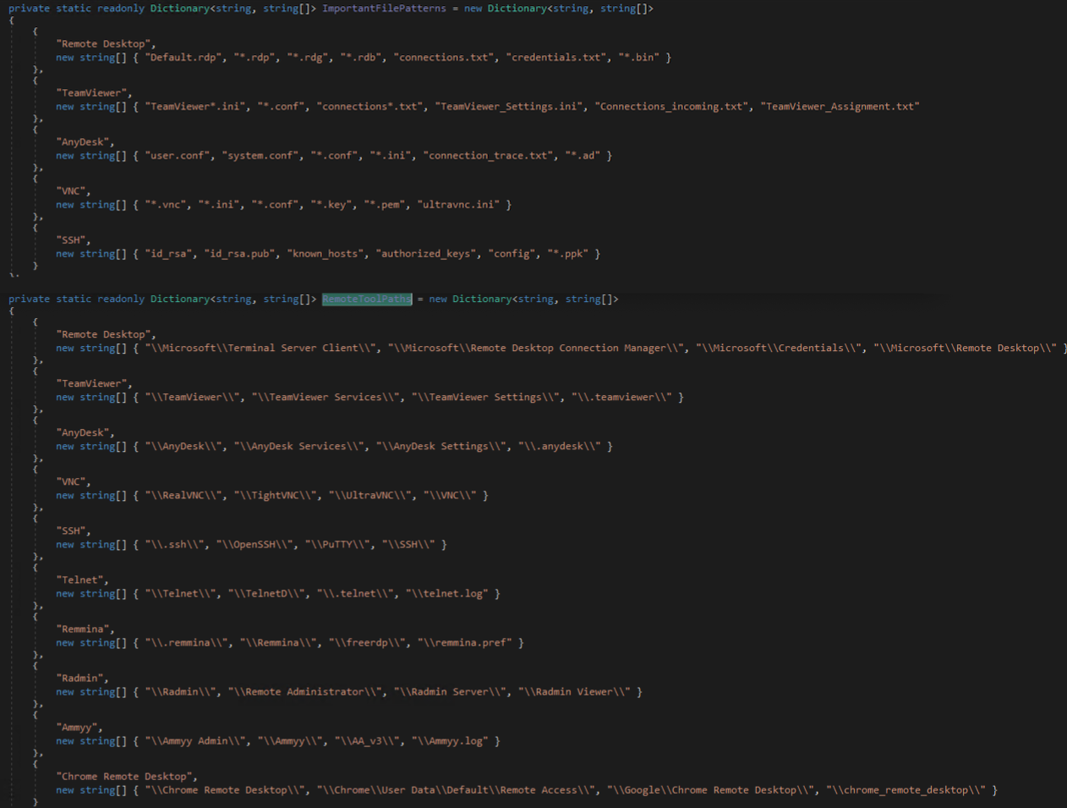Select the "known_hosts" string
1067x808 pixels.
point(326,254)
